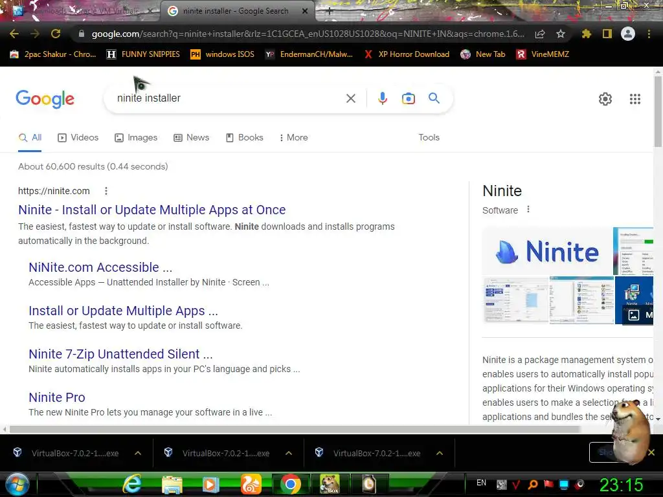Click the EN language indicator in tray
Image resolution: width=663 pixels, height=497 pixels.
coord(481,483)
